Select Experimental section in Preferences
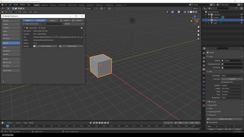The image size is (244, 137). point(11,70)
